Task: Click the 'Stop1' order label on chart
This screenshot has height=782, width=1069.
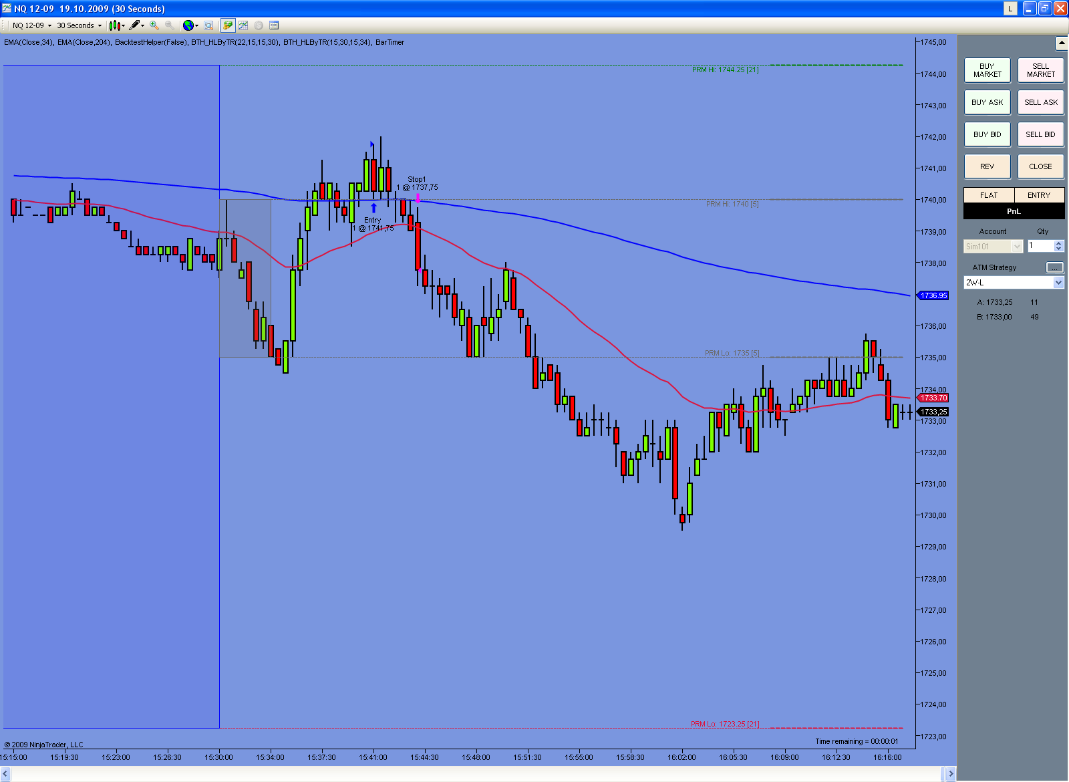Action: pos(417,179)
